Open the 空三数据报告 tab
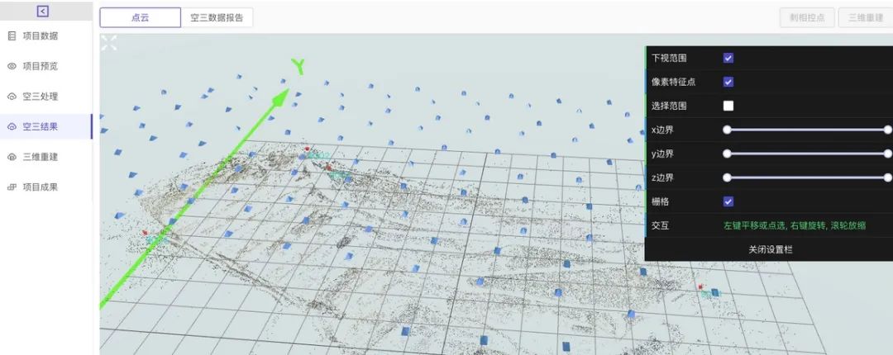 [217, 17]
